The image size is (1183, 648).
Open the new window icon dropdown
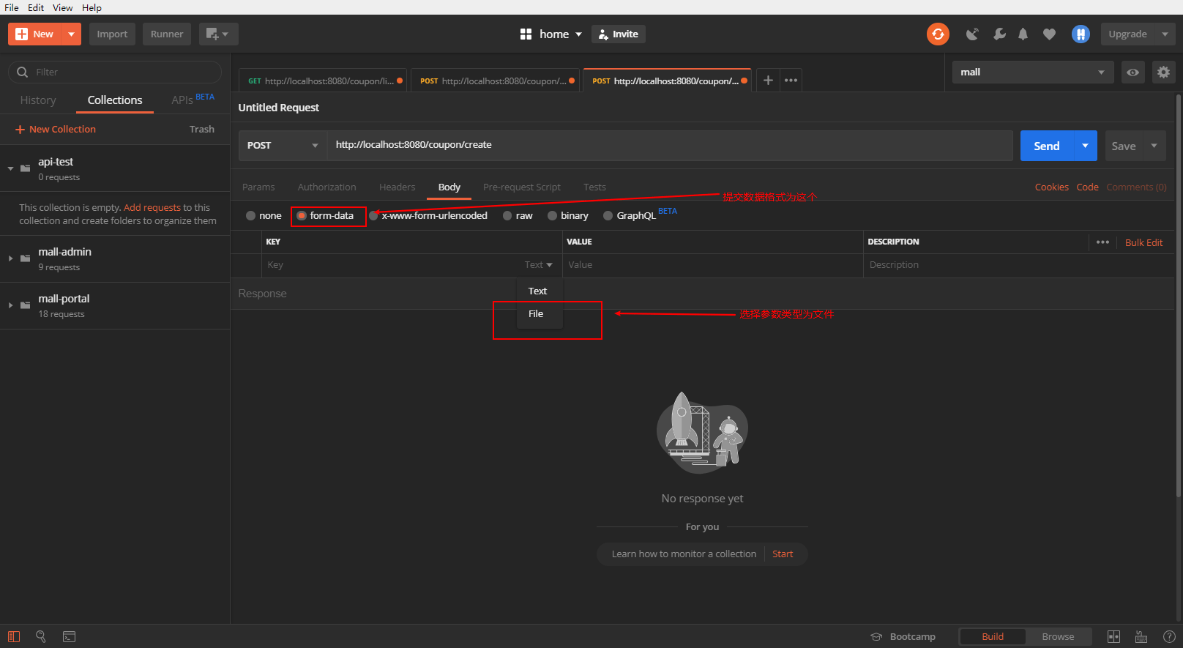[218, 34]
